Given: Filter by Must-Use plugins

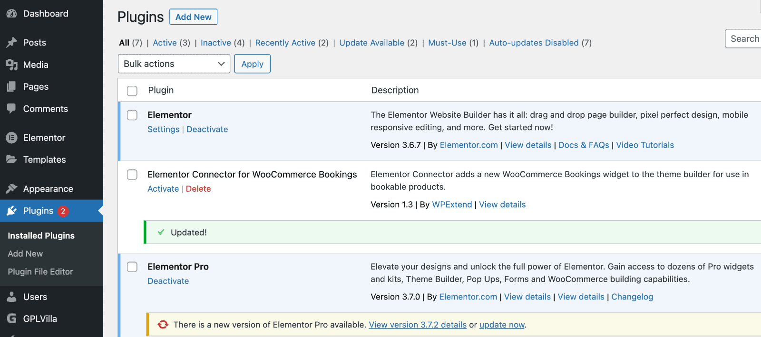Looking at the screenshot, I should [447, 43].
